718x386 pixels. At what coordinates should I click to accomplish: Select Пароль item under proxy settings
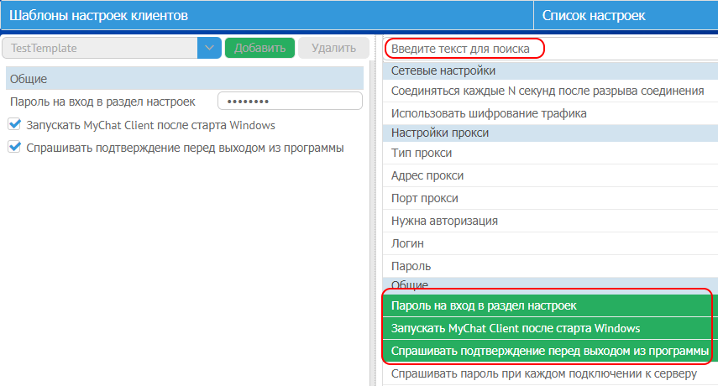pyautogui.click(x=411, y=267)
